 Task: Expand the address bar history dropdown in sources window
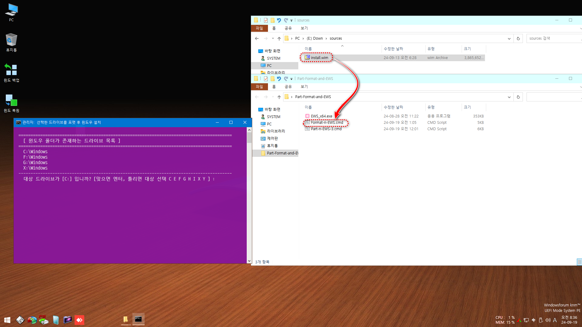coord(509,38)
